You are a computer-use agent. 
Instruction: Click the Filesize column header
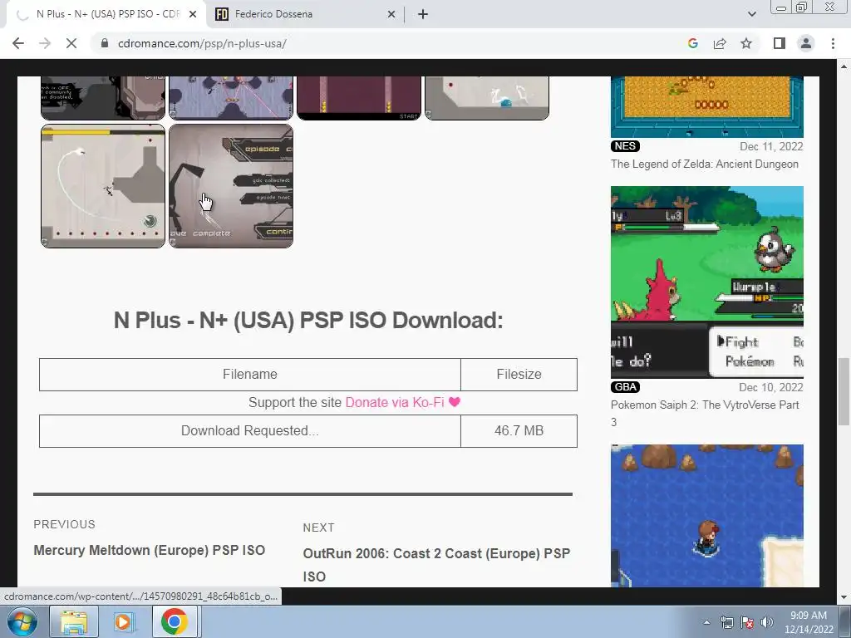(x=519, y=375)
